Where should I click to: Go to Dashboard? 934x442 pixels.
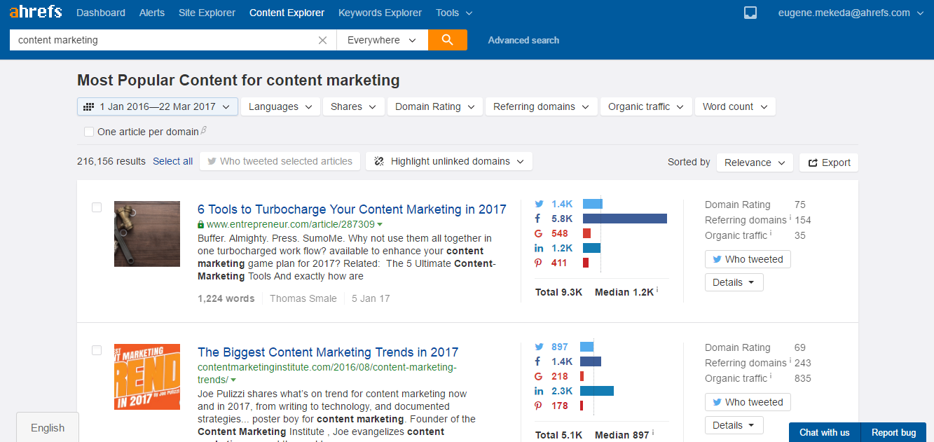pyautogui.click(x=101, y=13)
